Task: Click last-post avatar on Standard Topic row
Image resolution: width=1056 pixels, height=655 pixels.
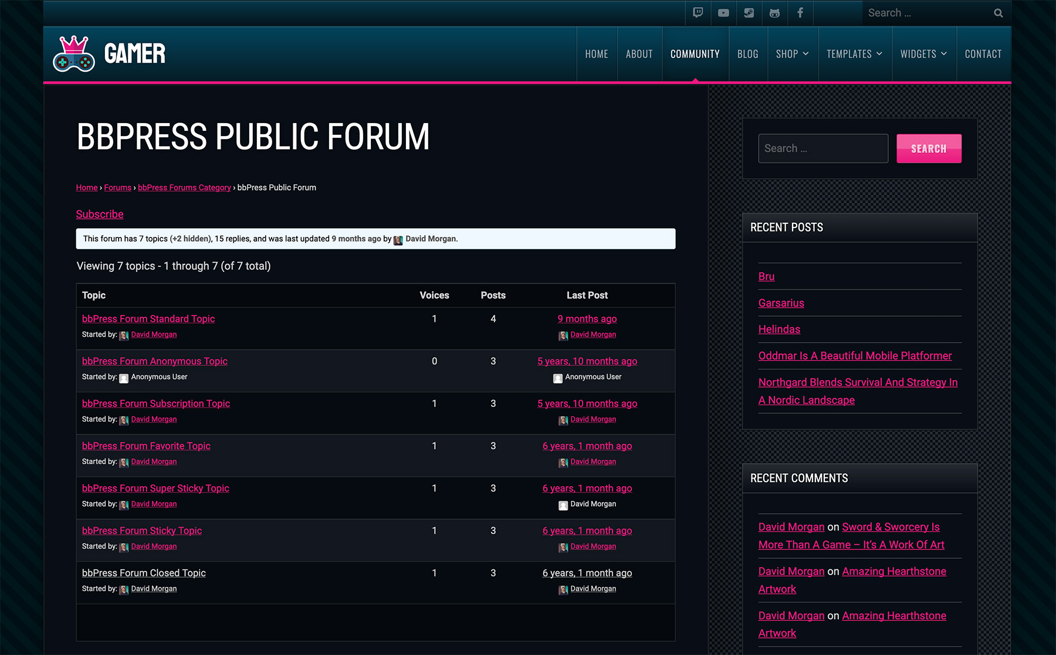Action: (563, 335)
